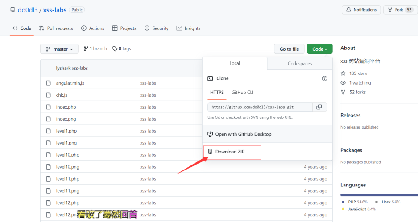418x222 pixels.
Task: Open file level11.png
Action: pos(67,190)
